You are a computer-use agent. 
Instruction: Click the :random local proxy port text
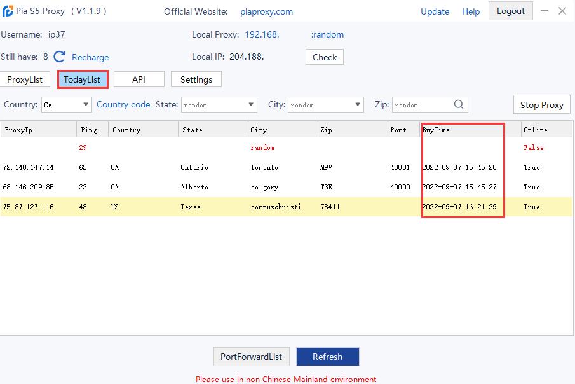327,34
